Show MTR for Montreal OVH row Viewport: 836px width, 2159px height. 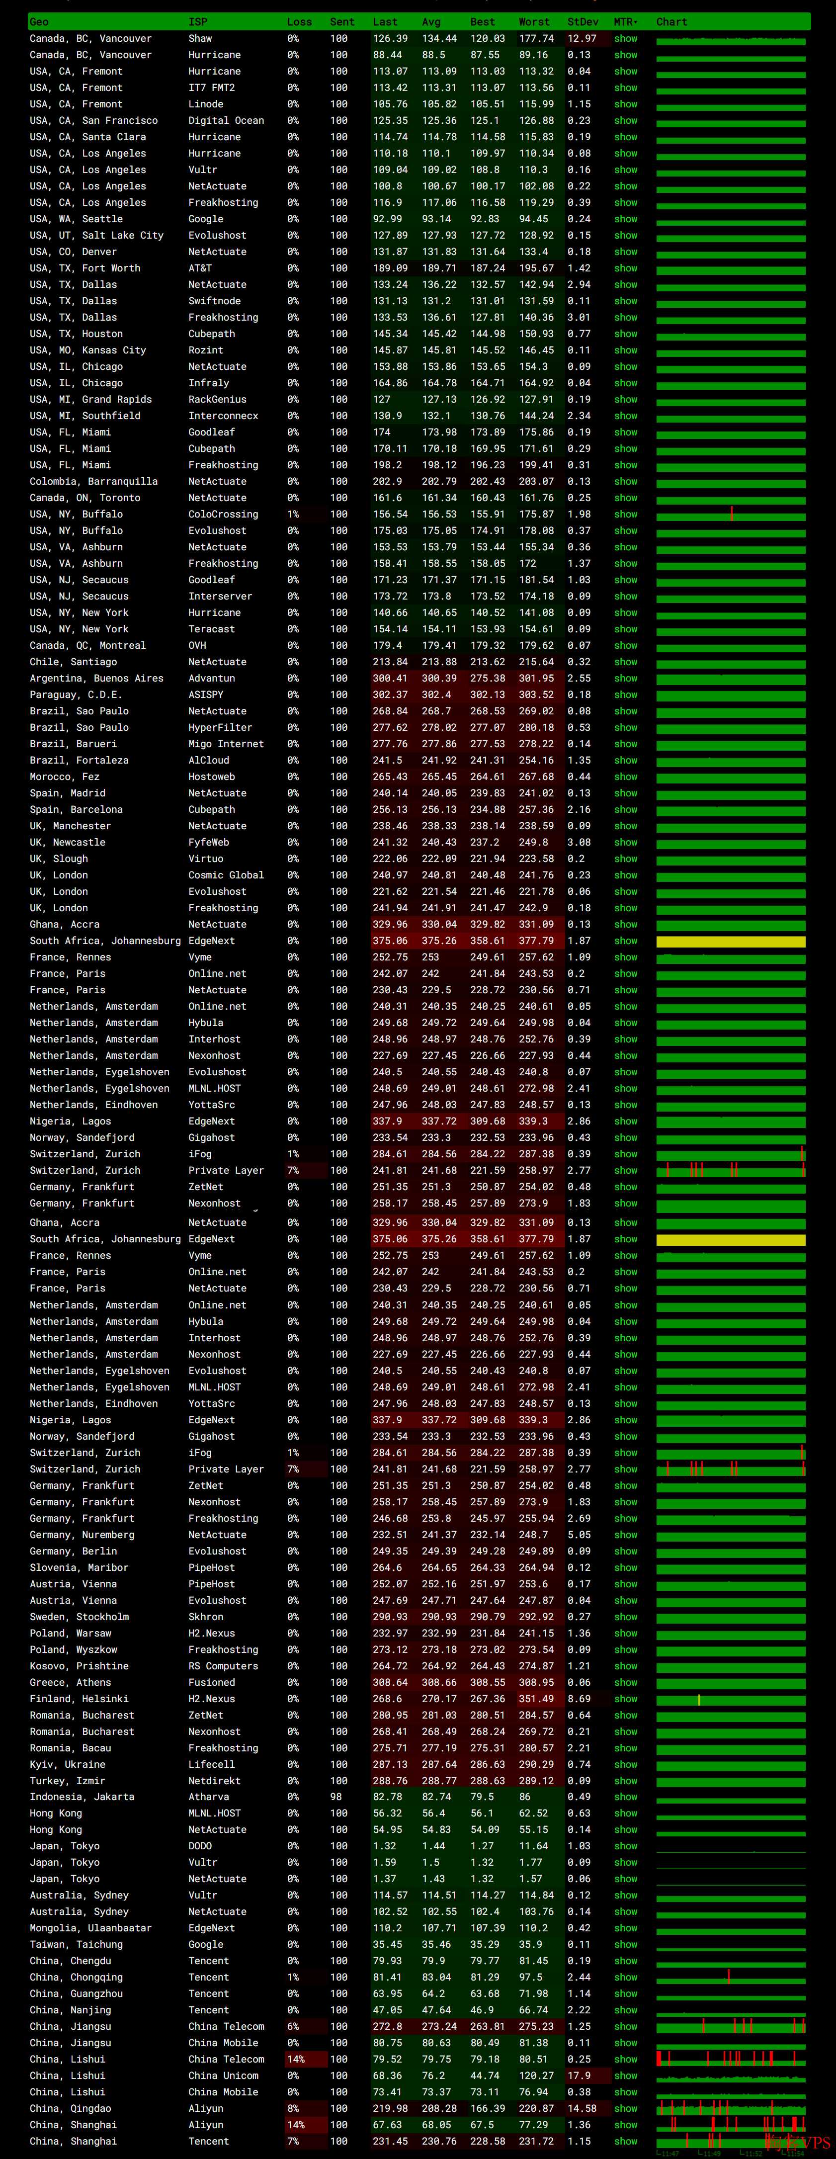(x=626, y=645)
